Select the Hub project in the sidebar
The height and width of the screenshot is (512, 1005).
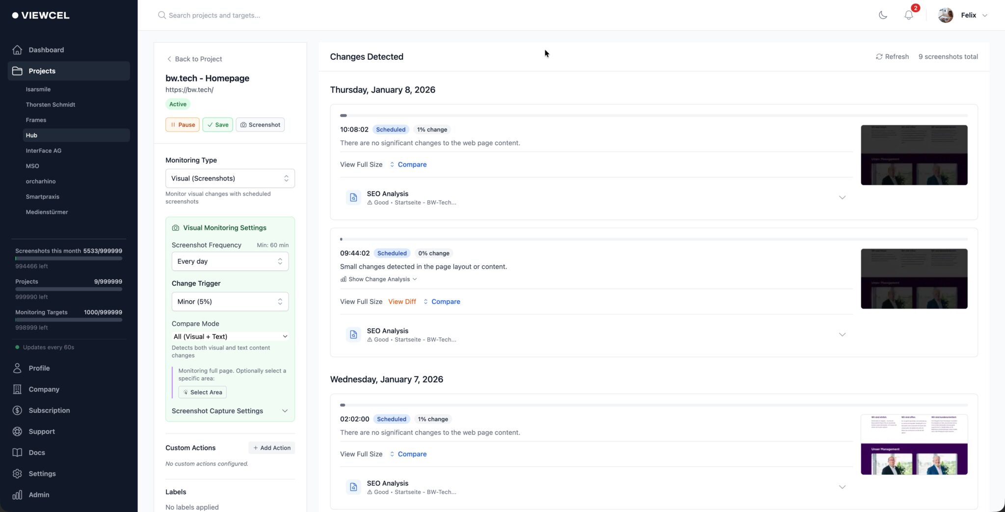tap(31, 135)
